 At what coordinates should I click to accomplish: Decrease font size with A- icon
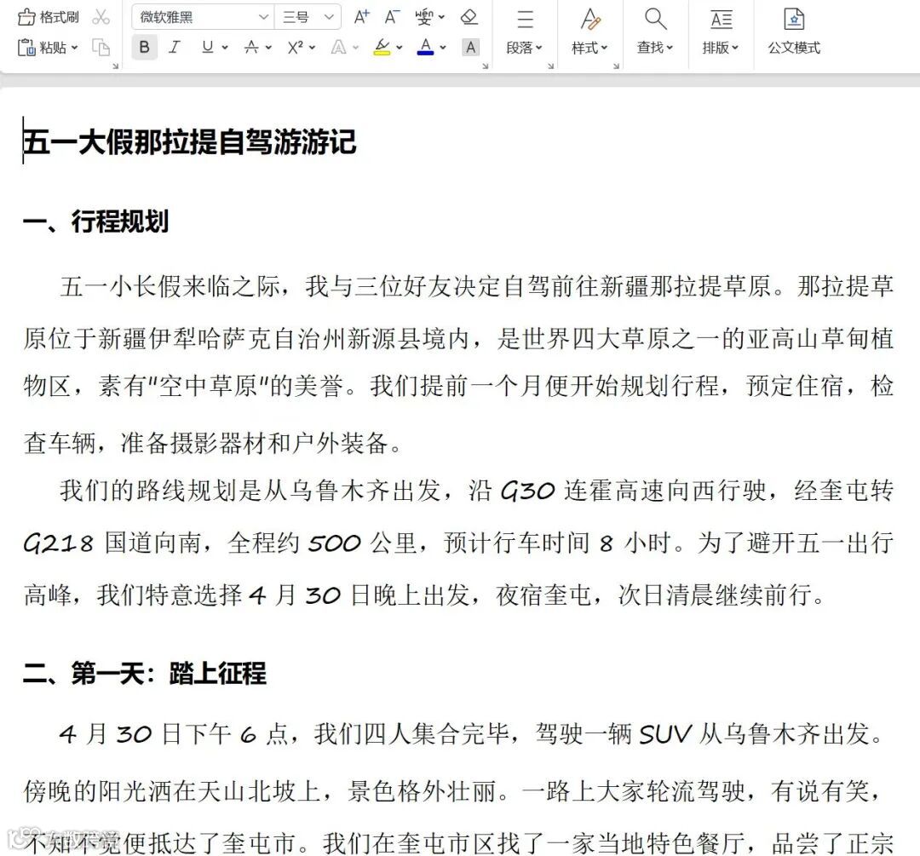[x=392, y=17]
